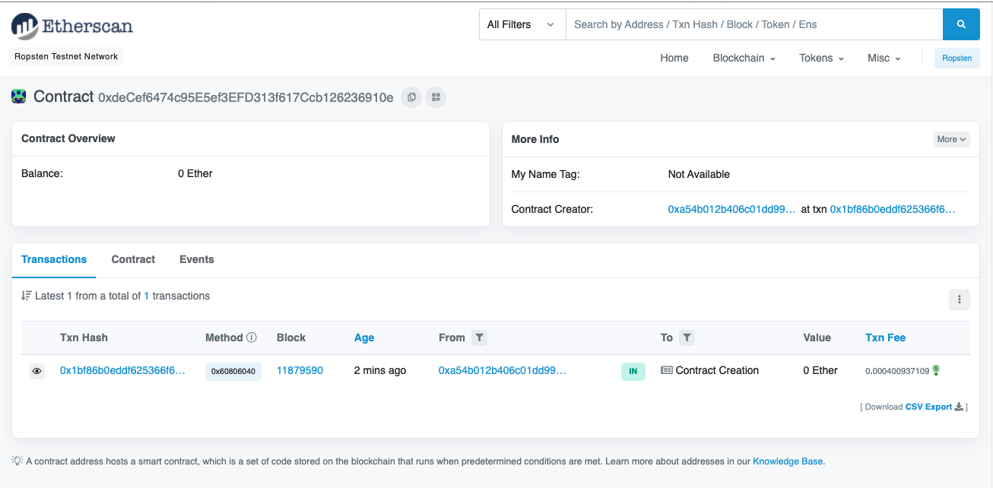This screenshot has height=488, width=993.
Task: Click the Etherscan logo
Action: (72, 27)
